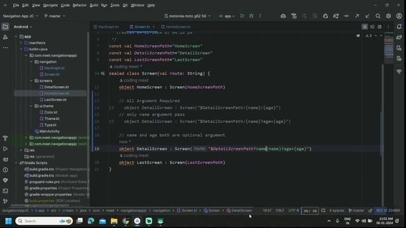The width and height of the screenshot is (406, 228).
Task: Open Git tool window icon at bottom-left
Action: point(5,201)
